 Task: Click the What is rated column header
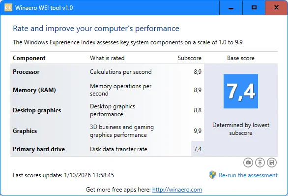point(107,58)
